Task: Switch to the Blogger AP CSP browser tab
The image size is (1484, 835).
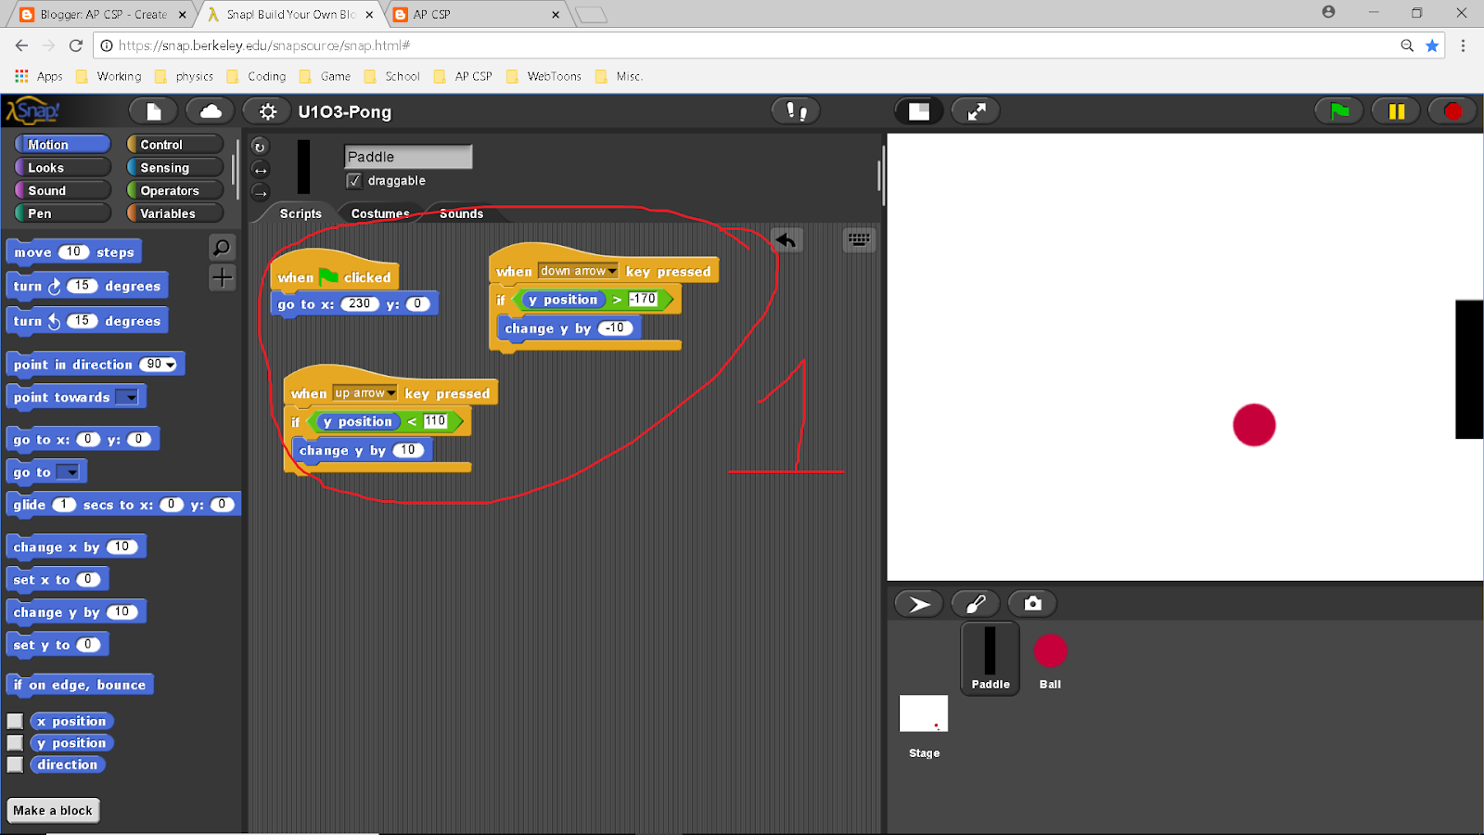Action: tap(100, 14)
